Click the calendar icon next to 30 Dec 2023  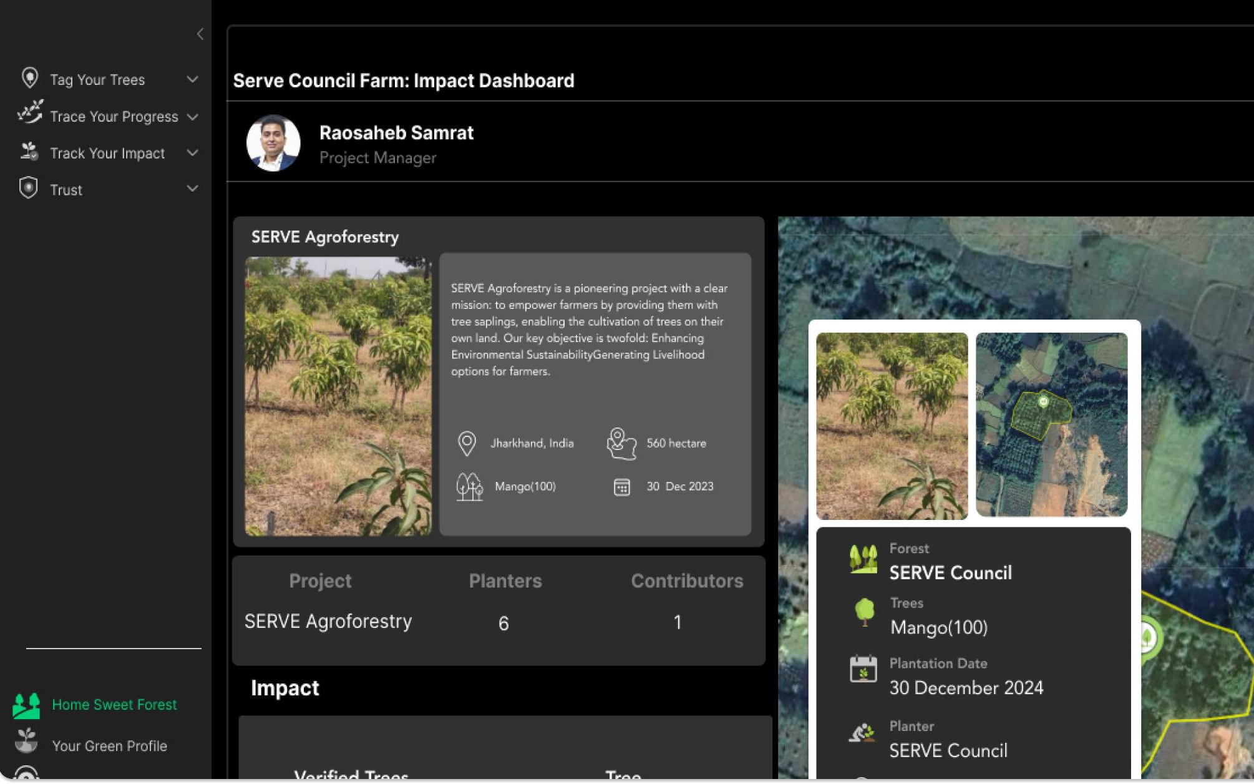(623, 486)
